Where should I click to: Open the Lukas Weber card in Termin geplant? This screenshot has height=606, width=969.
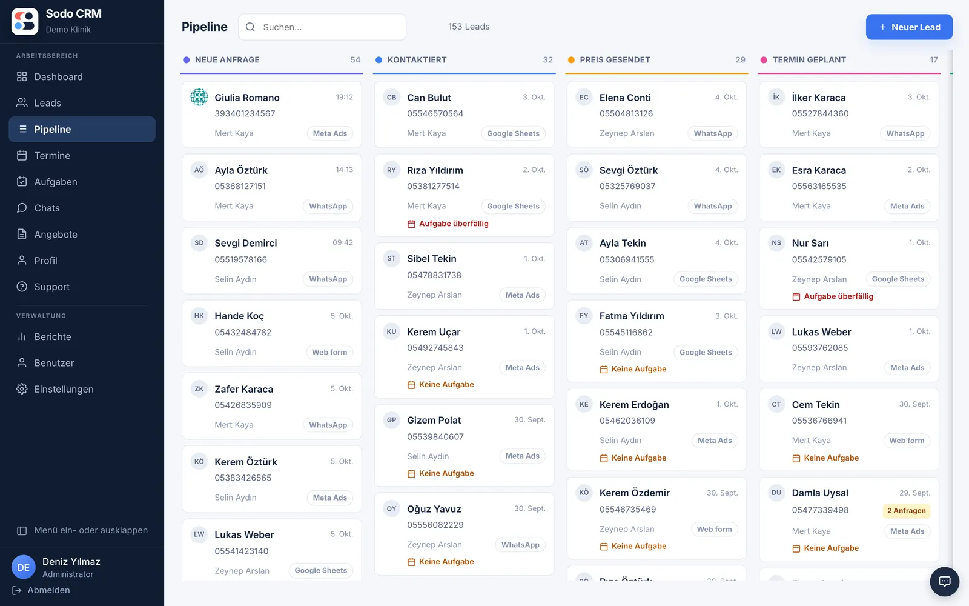click(x=848, y=348)
